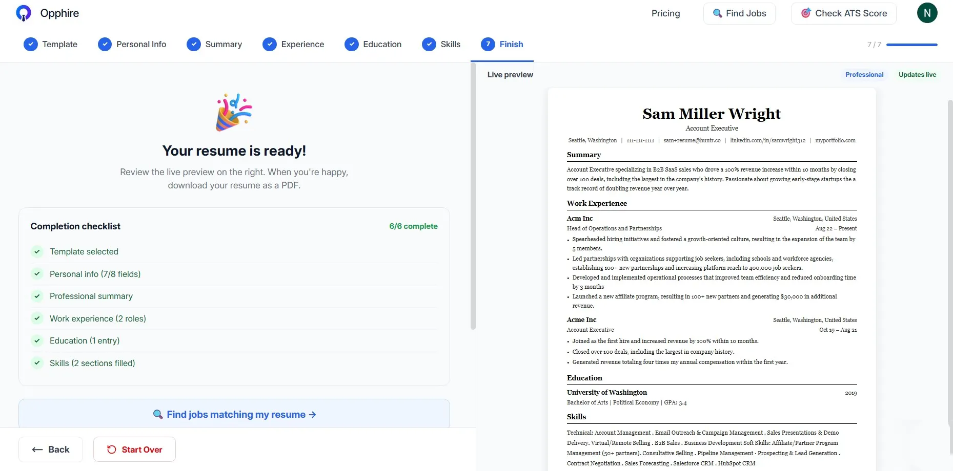Click Skills (2 sections filled) row
This screenshot has height=471, width=953.
coord(234,363)
